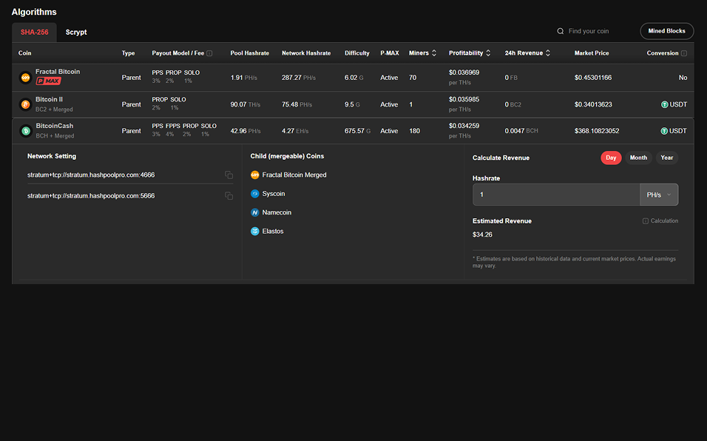
Task: Click the USDT icon in Bitcoin II row
Action: tap(664, 104)
